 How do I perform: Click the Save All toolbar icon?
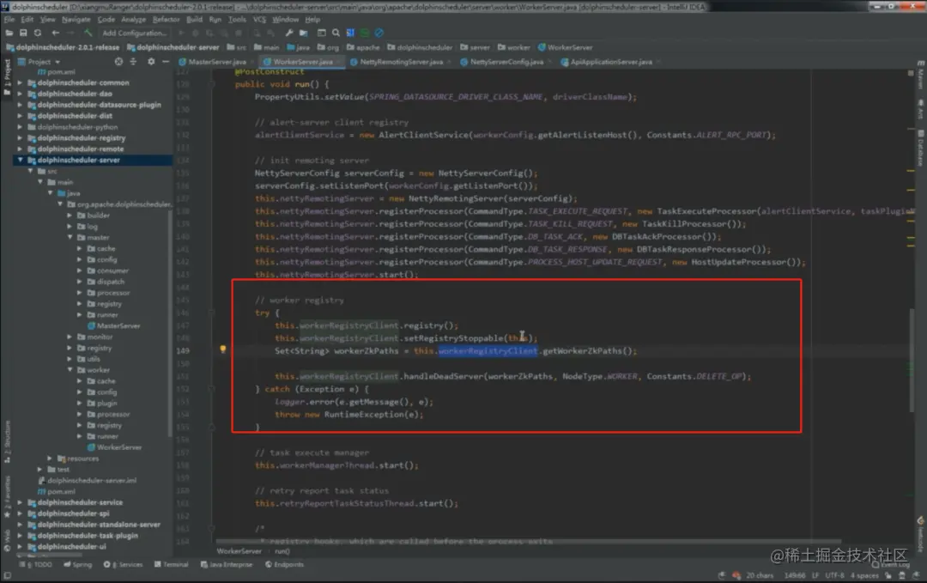pyautogui.click(x=24, y=33)
